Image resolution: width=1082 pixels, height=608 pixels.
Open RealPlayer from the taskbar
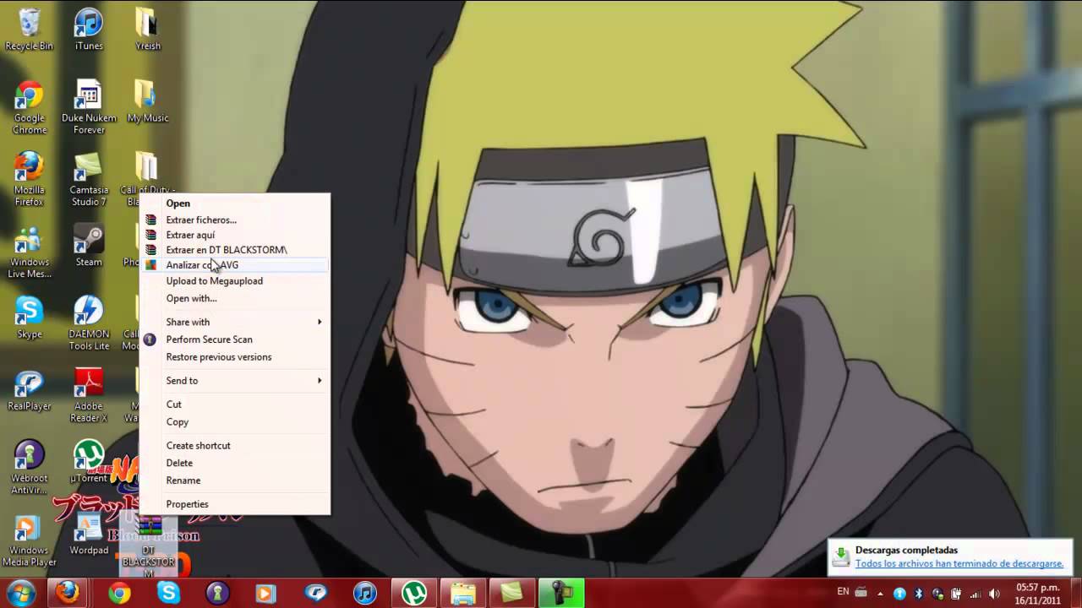coord(315,593)
